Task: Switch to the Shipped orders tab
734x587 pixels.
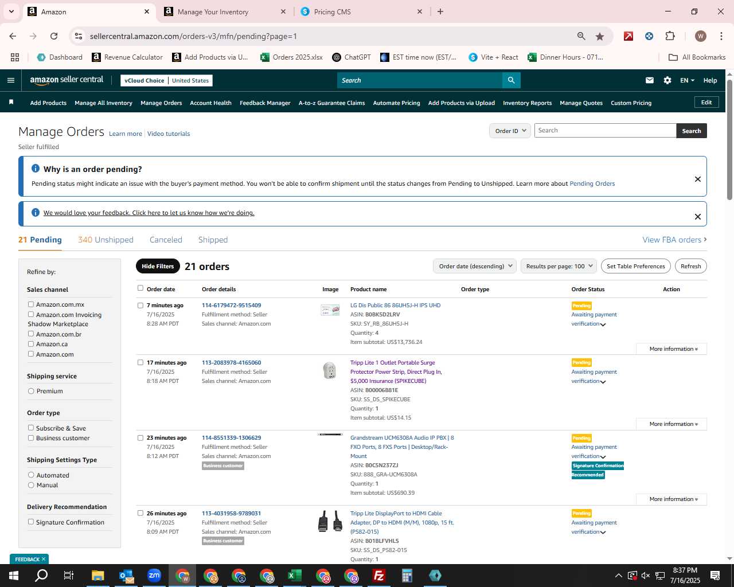Action: point(213,240)
